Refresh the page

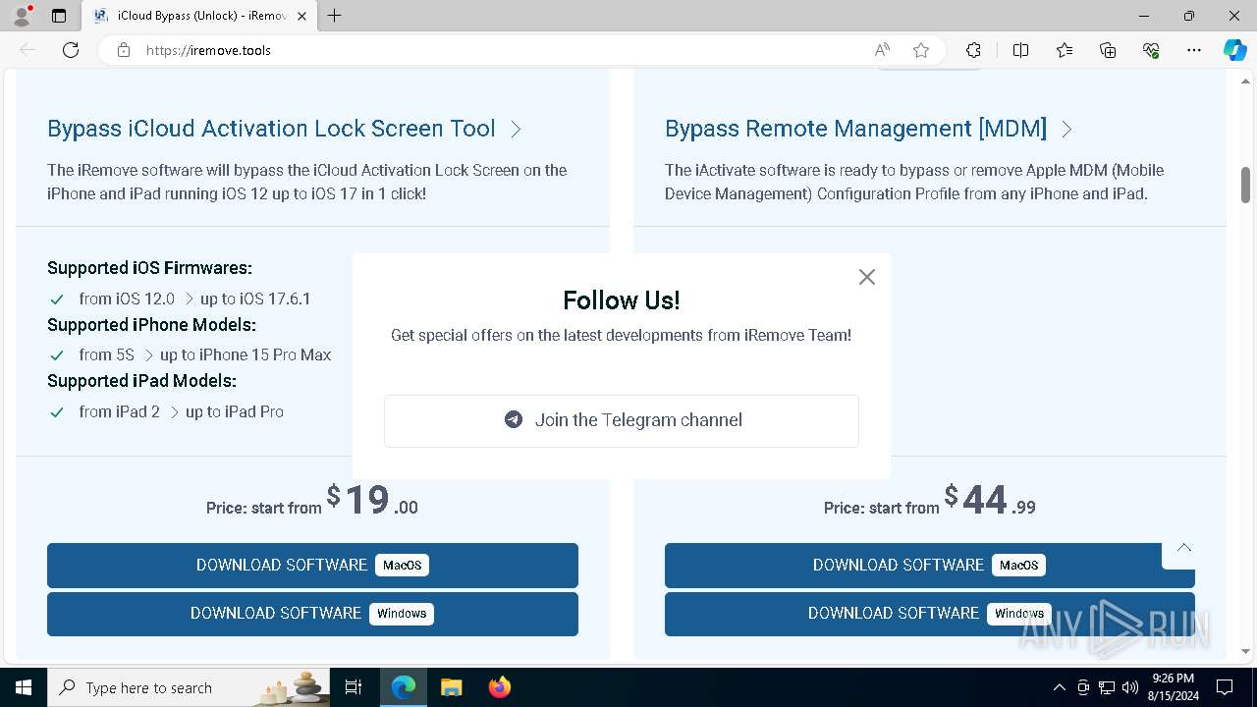(71, 50)
